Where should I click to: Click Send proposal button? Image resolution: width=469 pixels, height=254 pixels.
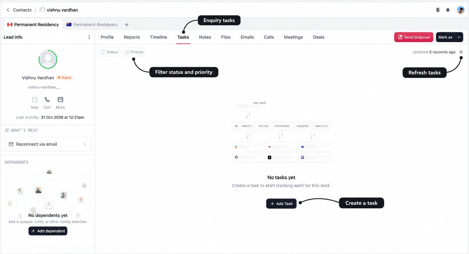tap(414, 37)
